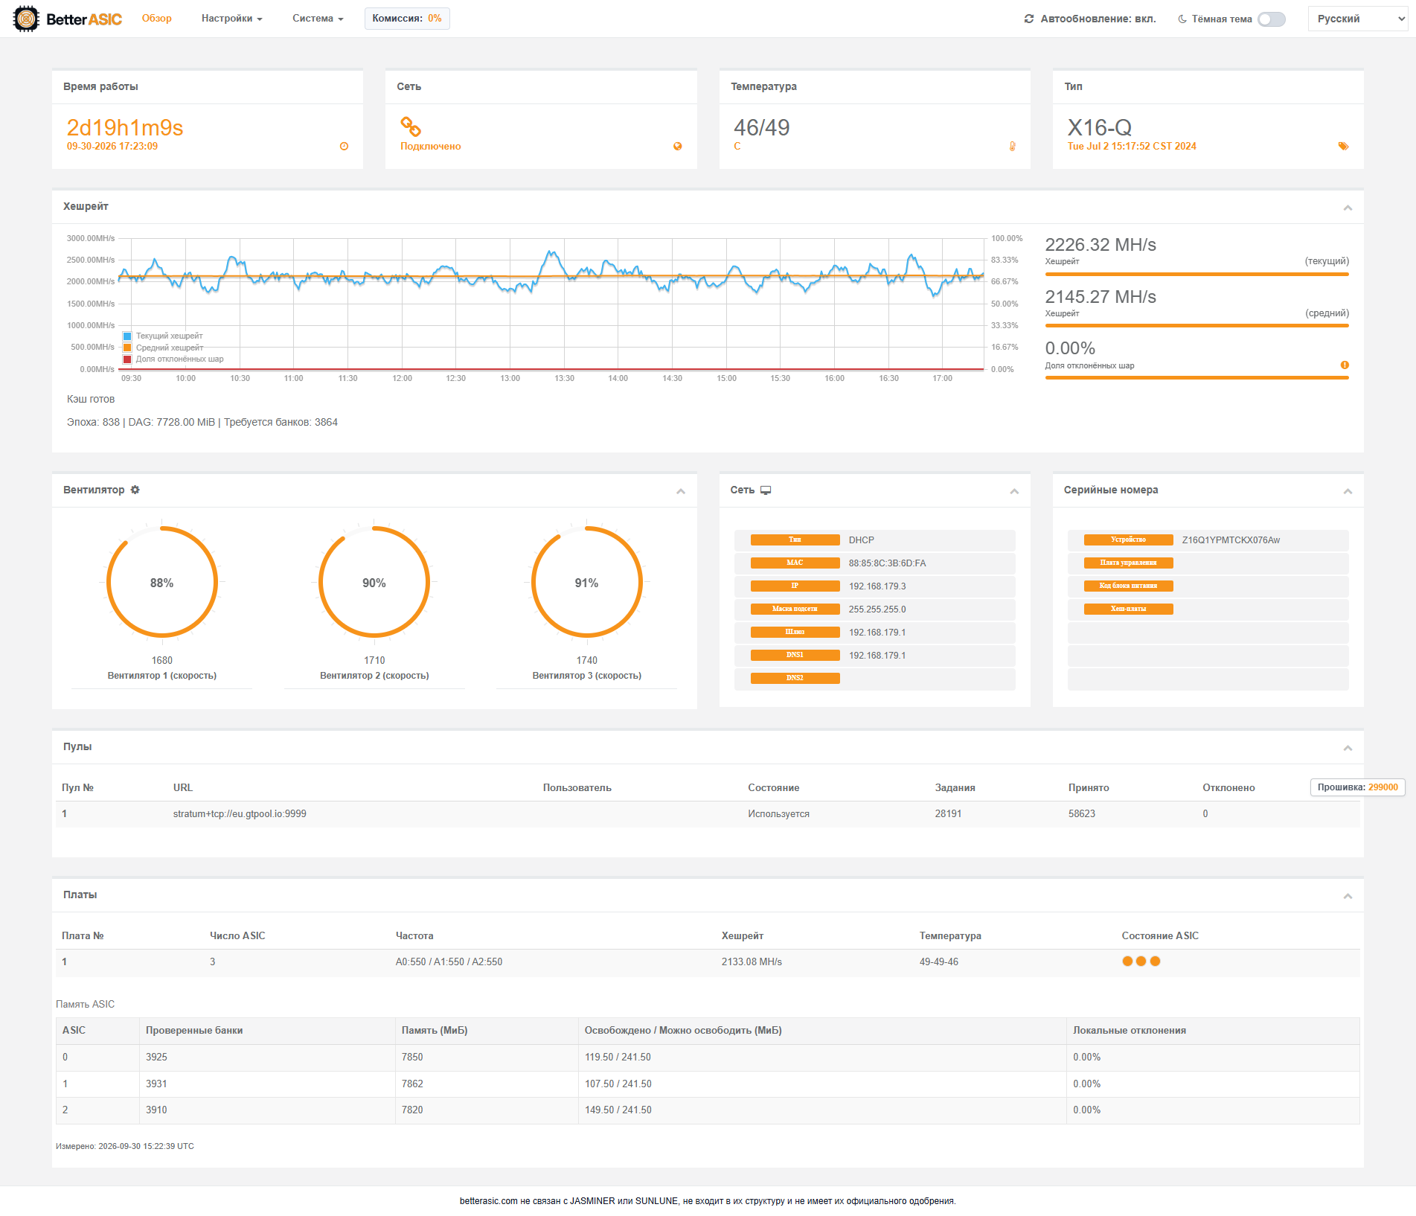The image size is (1416, 1216).
Task: Click the globe icon in Сеть card
Action: pos(677,147)
